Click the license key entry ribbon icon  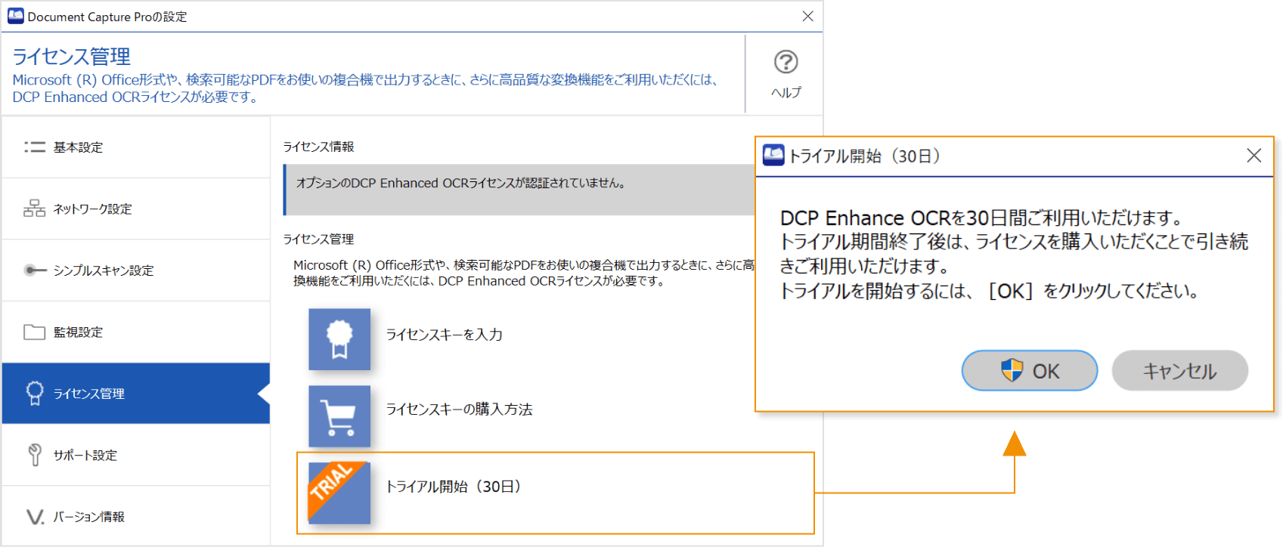point(339,339)
